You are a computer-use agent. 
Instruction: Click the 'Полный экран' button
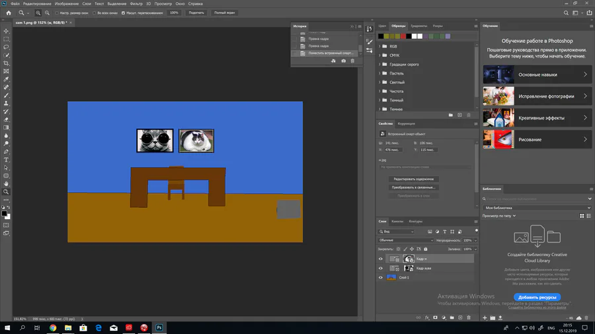point(224,13)
